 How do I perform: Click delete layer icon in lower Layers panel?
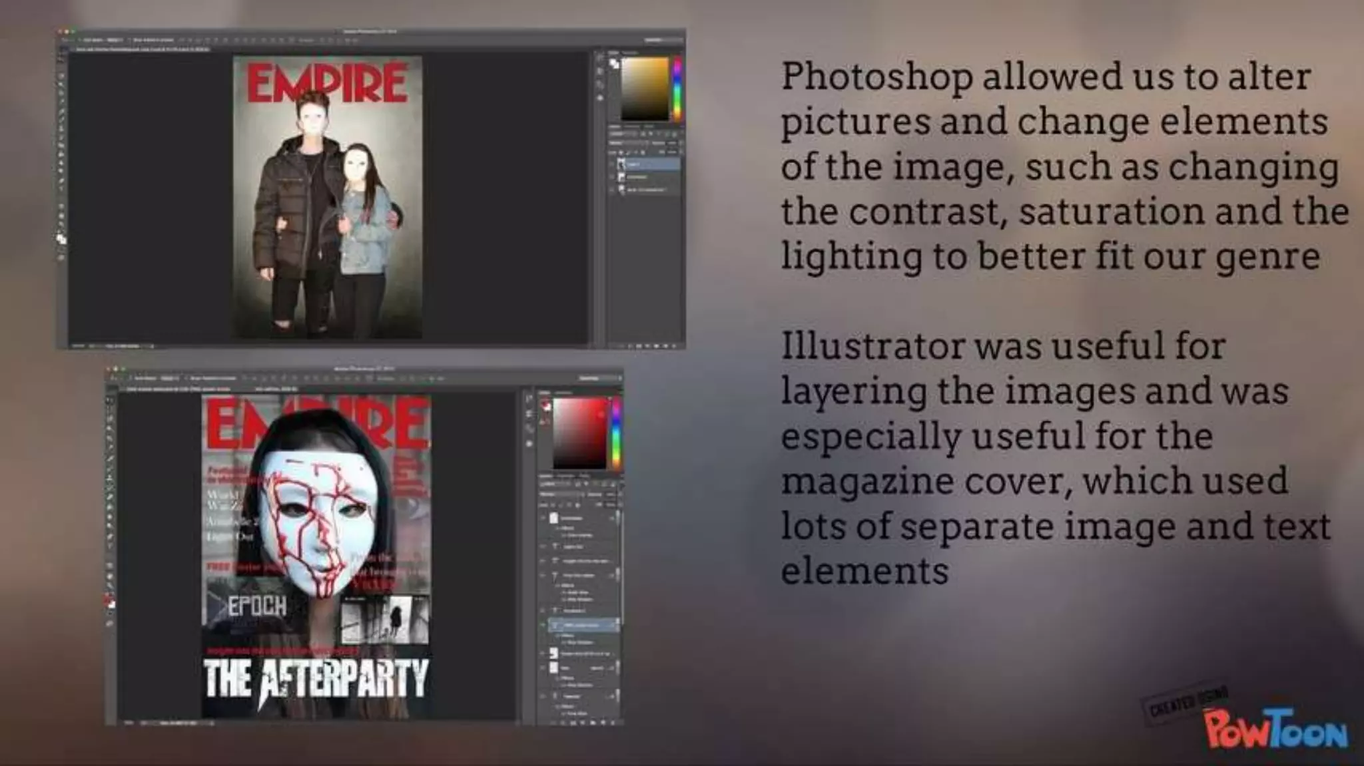tap(614, 721)
